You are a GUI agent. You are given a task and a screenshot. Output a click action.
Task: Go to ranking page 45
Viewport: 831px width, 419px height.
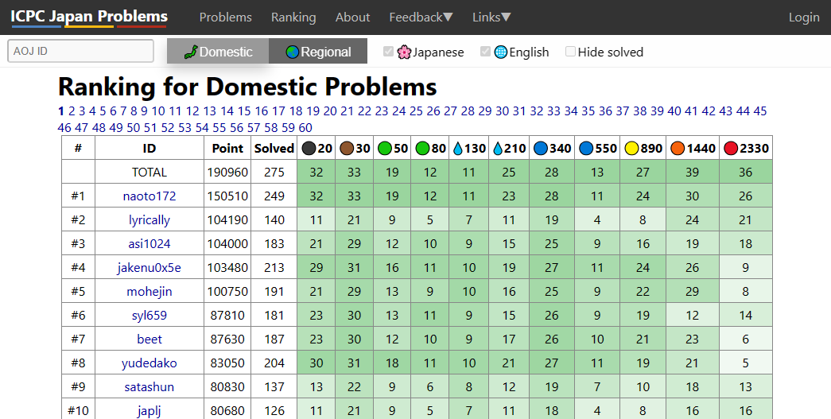tap(760, 111)
